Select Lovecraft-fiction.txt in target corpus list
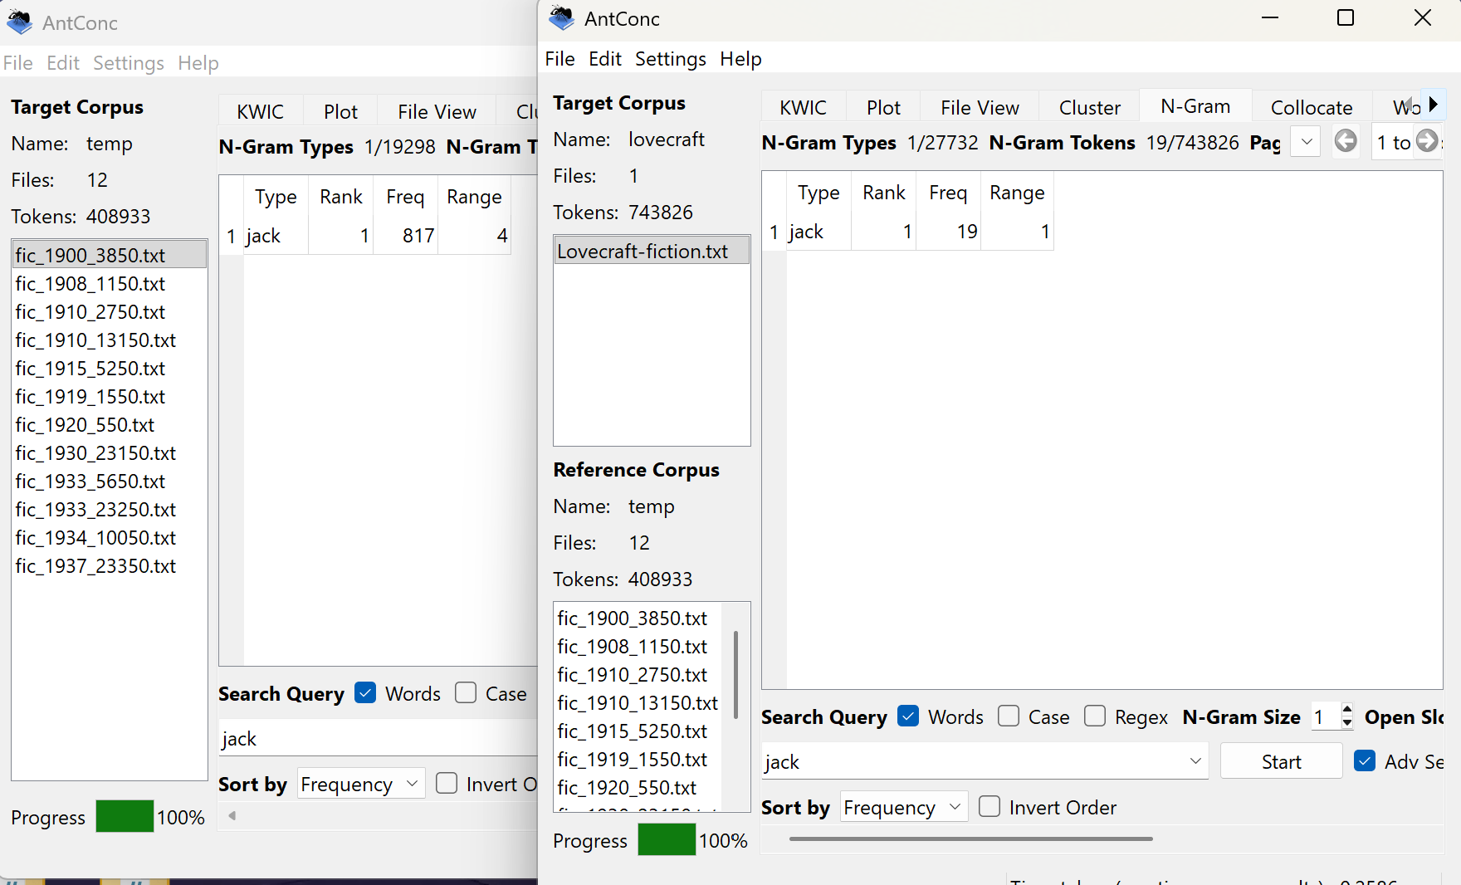Screen dimensions: 1461x885 tap(643, 252)
